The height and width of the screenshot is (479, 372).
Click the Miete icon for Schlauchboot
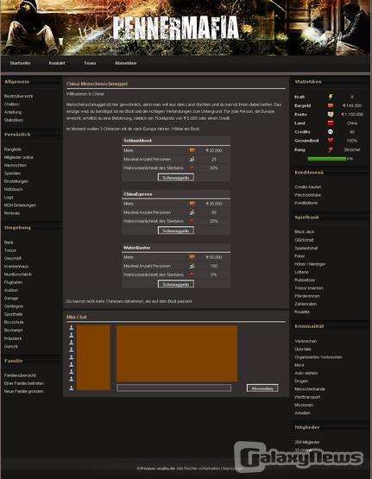[192, 150]
